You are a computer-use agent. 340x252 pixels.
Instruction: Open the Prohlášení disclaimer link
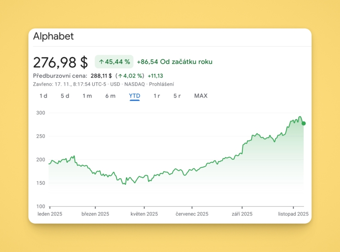(x=161, y=84)
